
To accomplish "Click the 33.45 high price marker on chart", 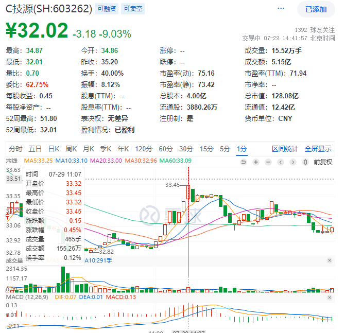I will click(173, 185).
